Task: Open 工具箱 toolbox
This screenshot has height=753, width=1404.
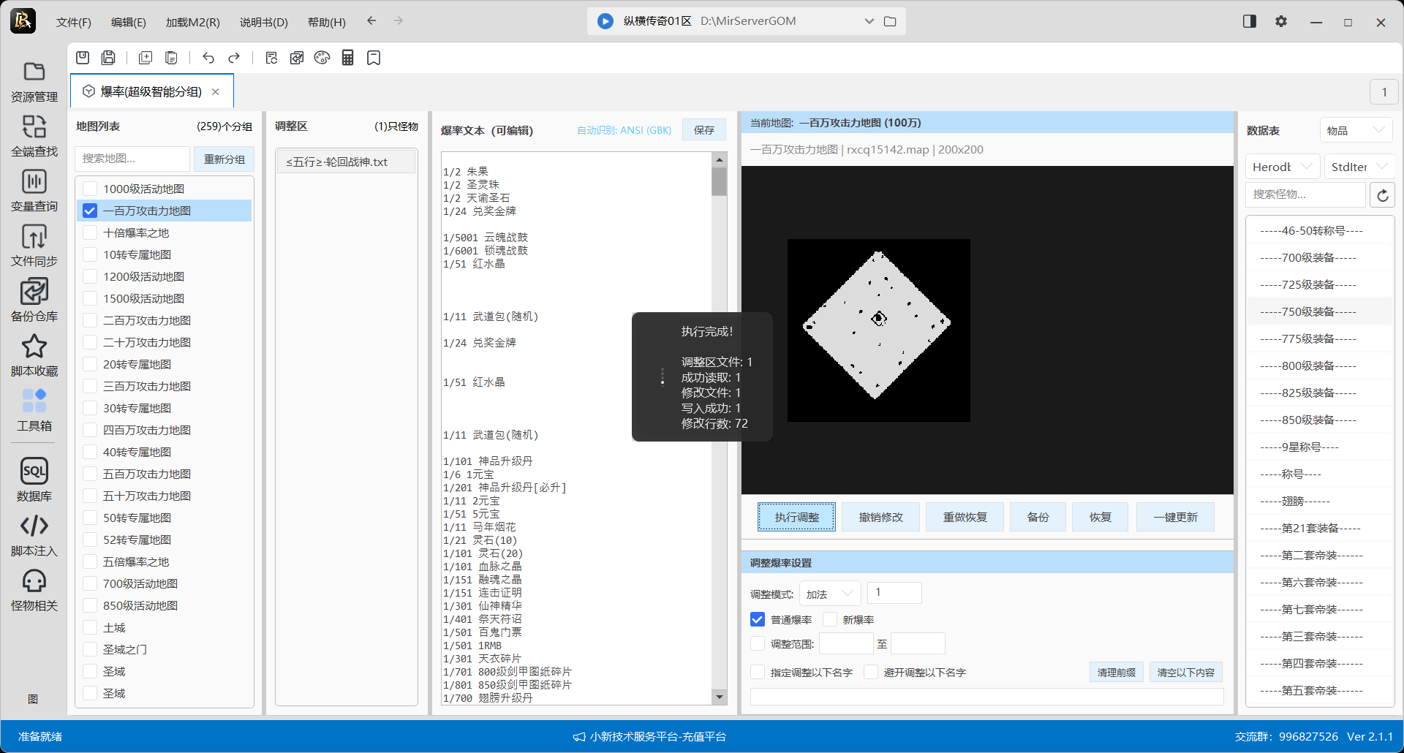Action: tap(34, 411)
